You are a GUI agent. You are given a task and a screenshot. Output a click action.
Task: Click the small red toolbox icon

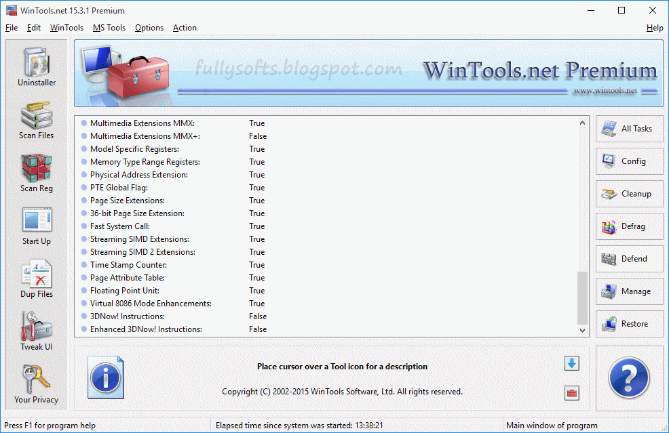click(572, 393)
